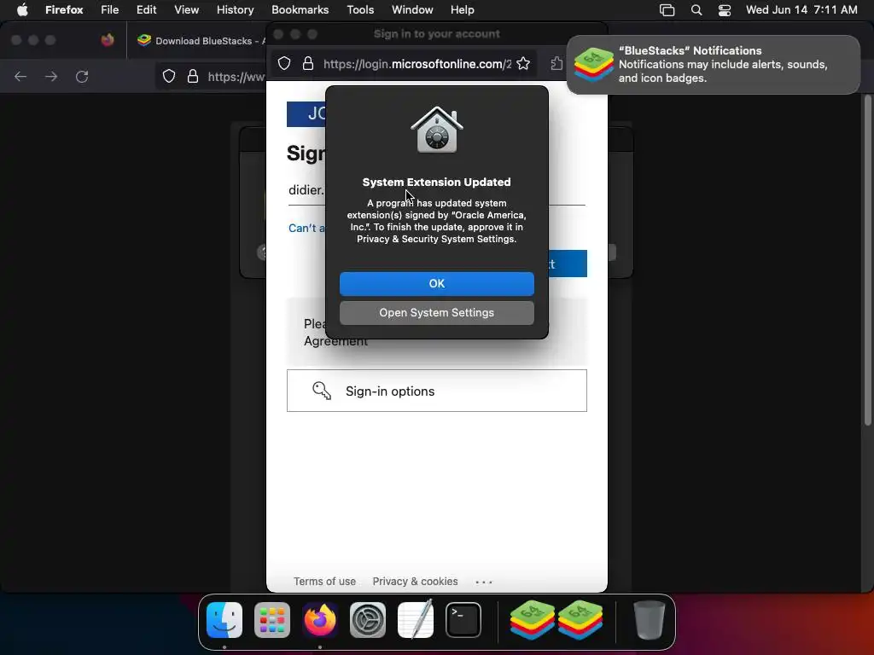Click lock icon in main Firefox address bar

click(193, 76)
